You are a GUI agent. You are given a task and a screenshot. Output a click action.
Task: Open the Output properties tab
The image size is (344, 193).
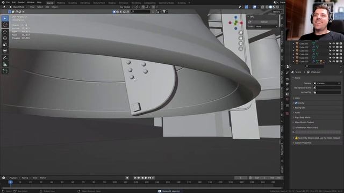click(287, 84)
